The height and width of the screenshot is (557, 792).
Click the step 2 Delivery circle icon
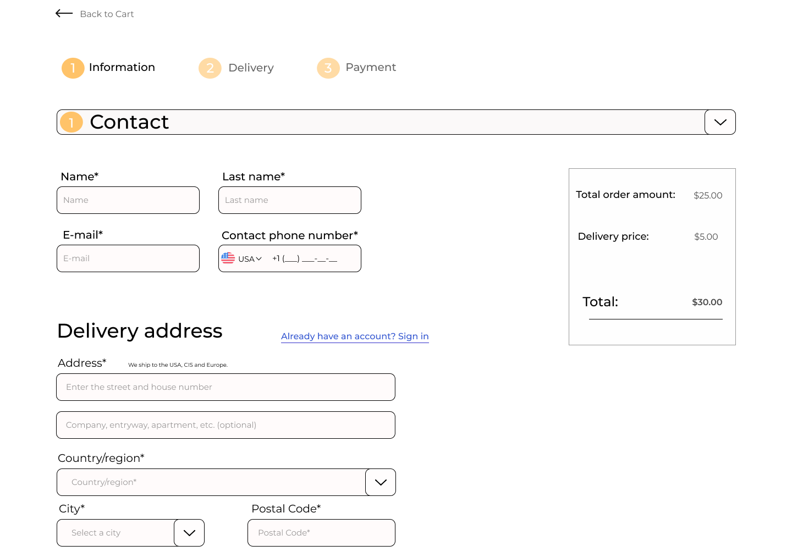210,68
